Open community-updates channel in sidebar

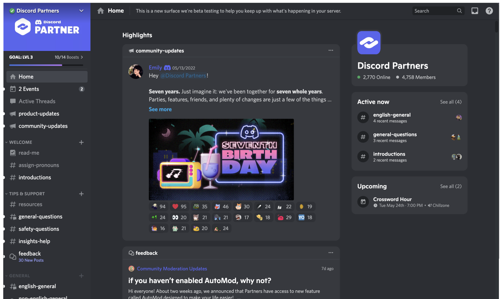click(x=47, y=126)
